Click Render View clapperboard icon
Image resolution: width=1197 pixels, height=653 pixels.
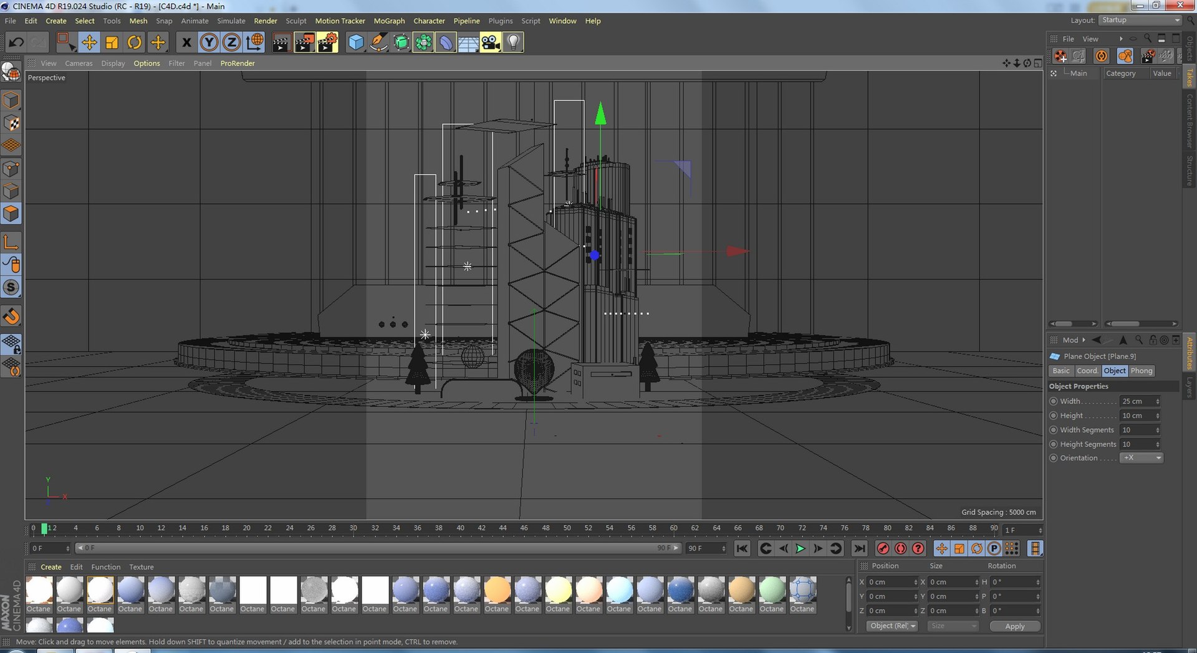(x=281, y=42)
